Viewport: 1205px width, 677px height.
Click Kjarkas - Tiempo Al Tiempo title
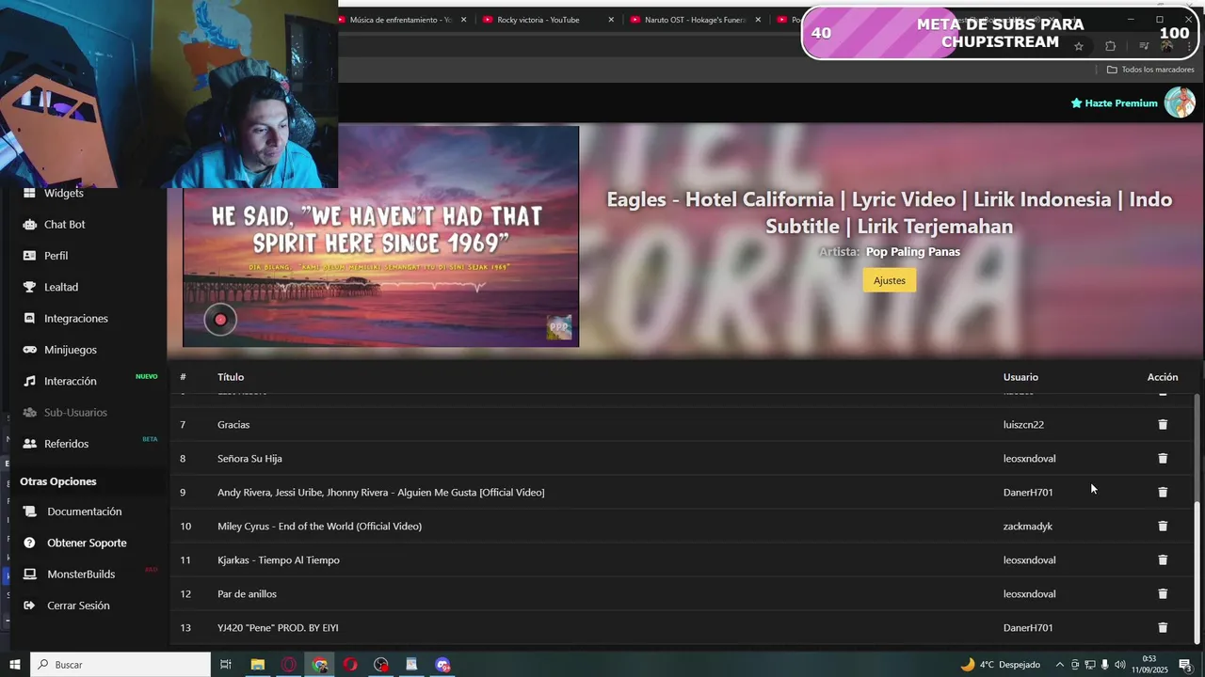[279, 560]
